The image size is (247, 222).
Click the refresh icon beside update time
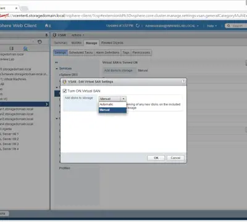(138, 26)
